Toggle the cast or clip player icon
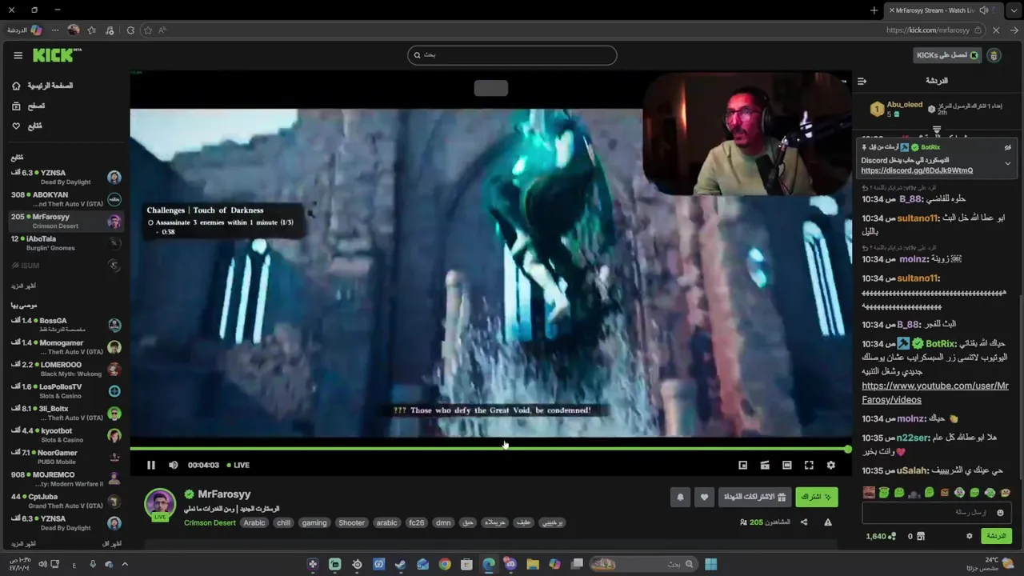The height and width of the screenshot is (576, 1024). point(765,465)
